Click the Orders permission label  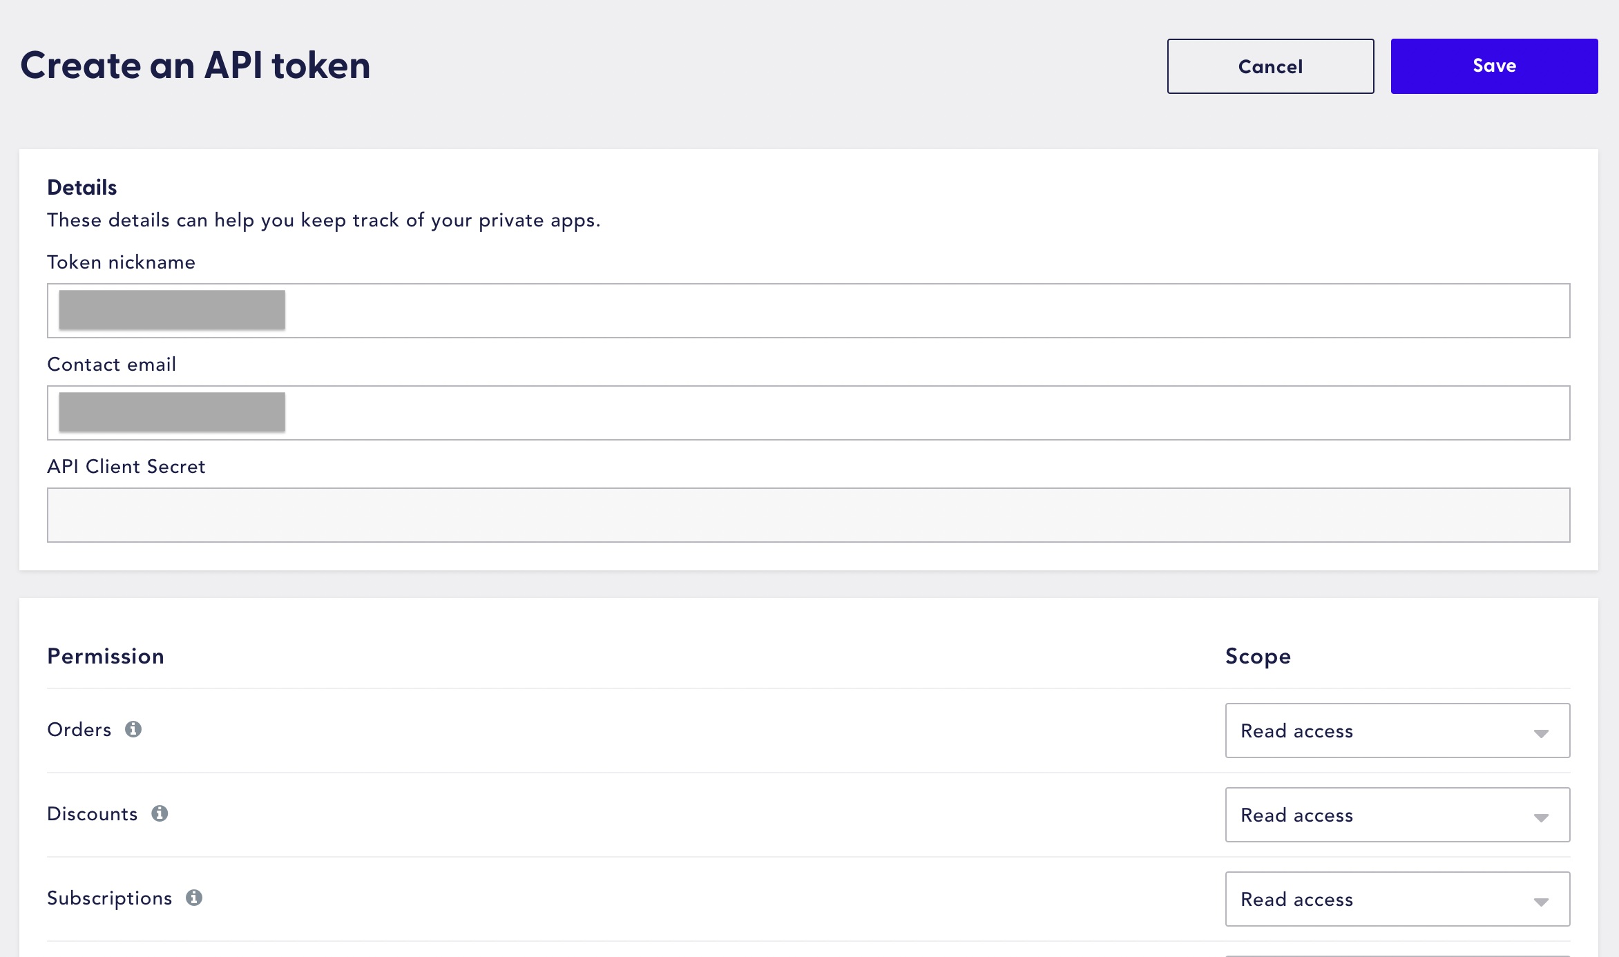point(79,730)
